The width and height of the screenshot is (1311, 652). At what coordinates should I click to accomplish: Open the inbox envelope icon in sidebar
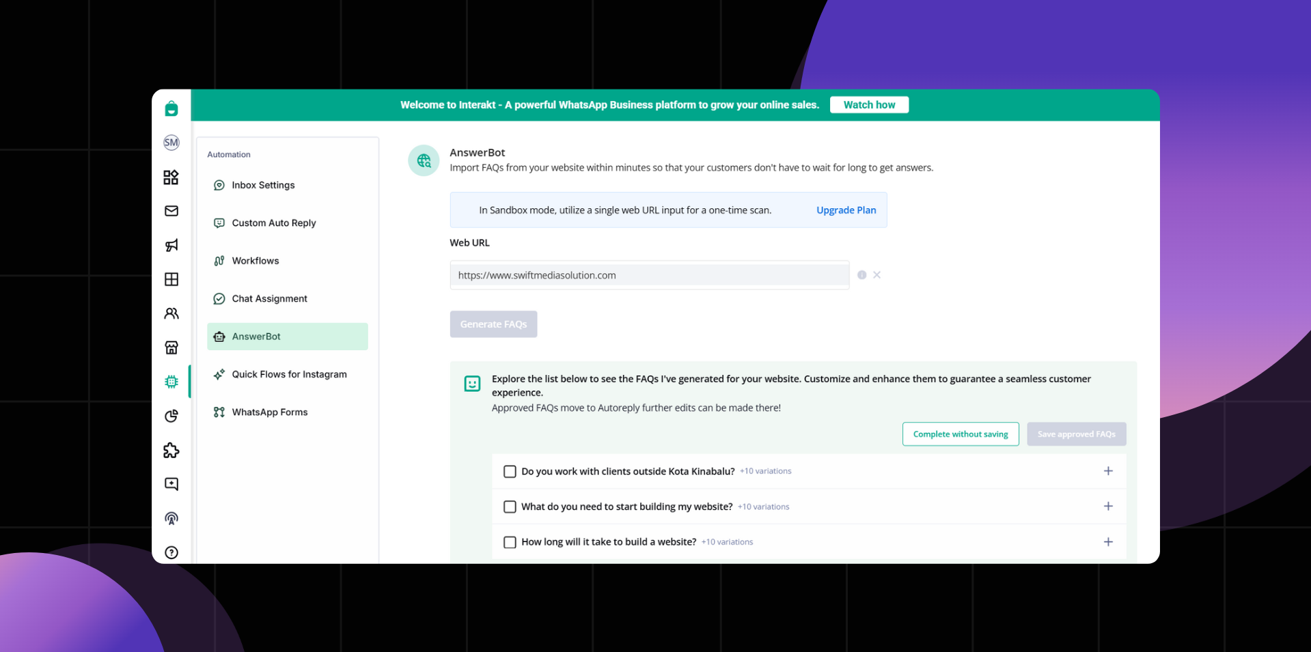pos(171,211)
